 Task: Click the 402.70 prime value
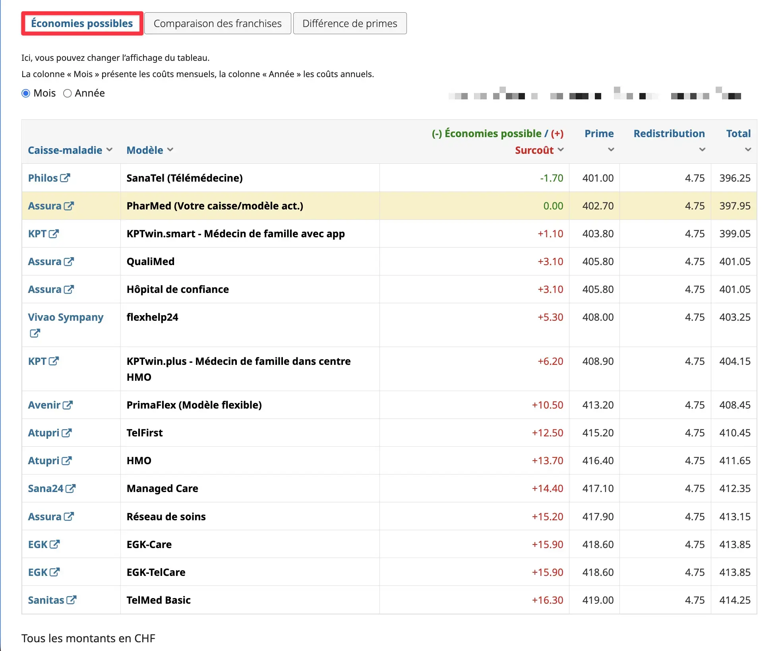(598, 205)
